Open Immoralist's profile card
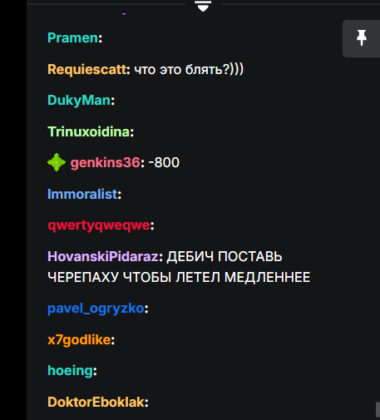This screenshot has width=380, height=420. point(82,194)
